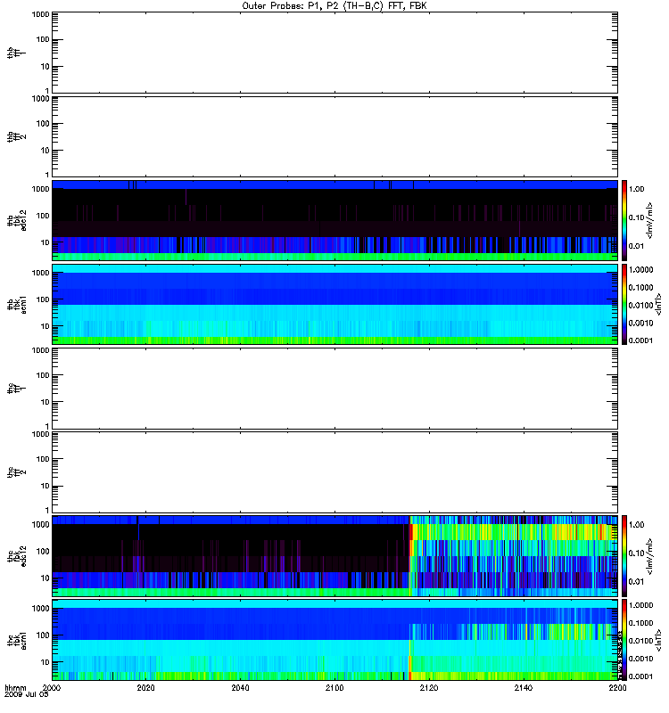Click the "10" y-axis label of thc fff 2

click(x=45, y=486)
